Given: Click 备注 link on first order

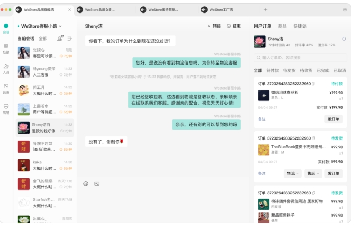Looking at the screenshot, I should tap(262, 119).
